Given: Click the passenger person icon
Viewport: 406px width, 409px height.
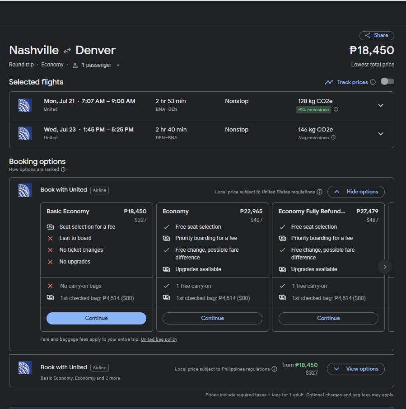Looking at the screenshot, I should (75, 65).
